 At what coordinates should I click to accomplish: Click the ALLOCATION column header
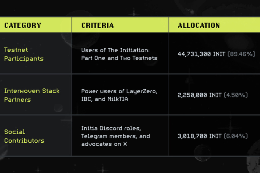(199, 26)
